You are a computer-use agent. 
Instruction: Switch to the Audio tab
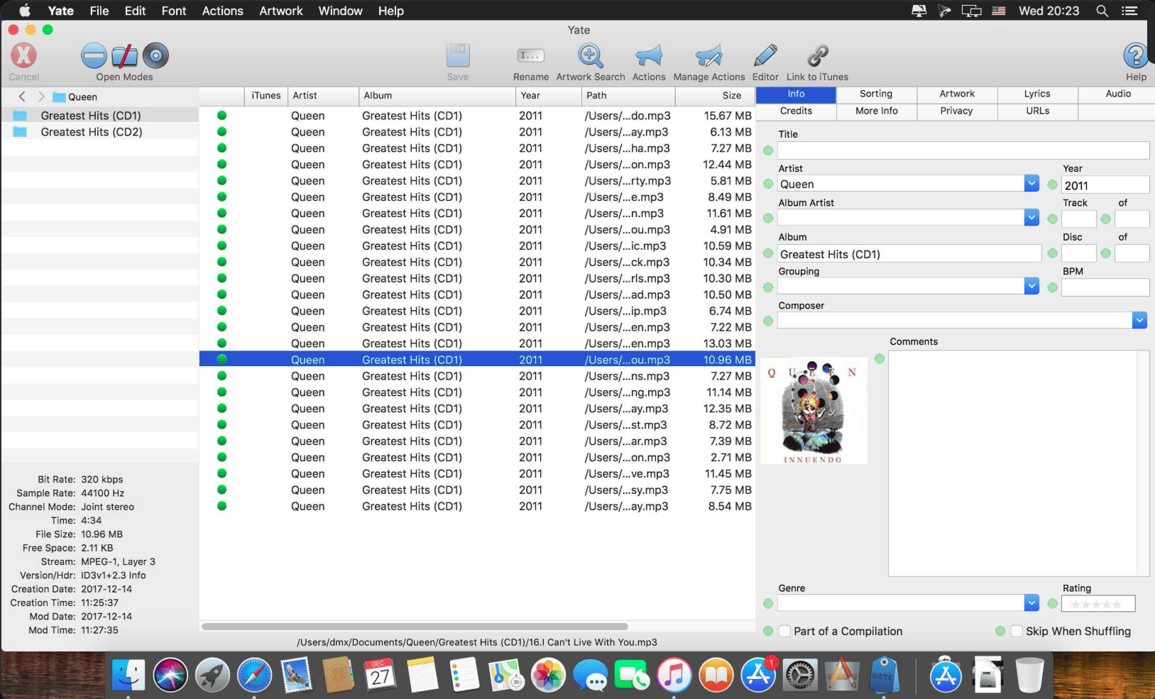click(x=1118, y=94)
